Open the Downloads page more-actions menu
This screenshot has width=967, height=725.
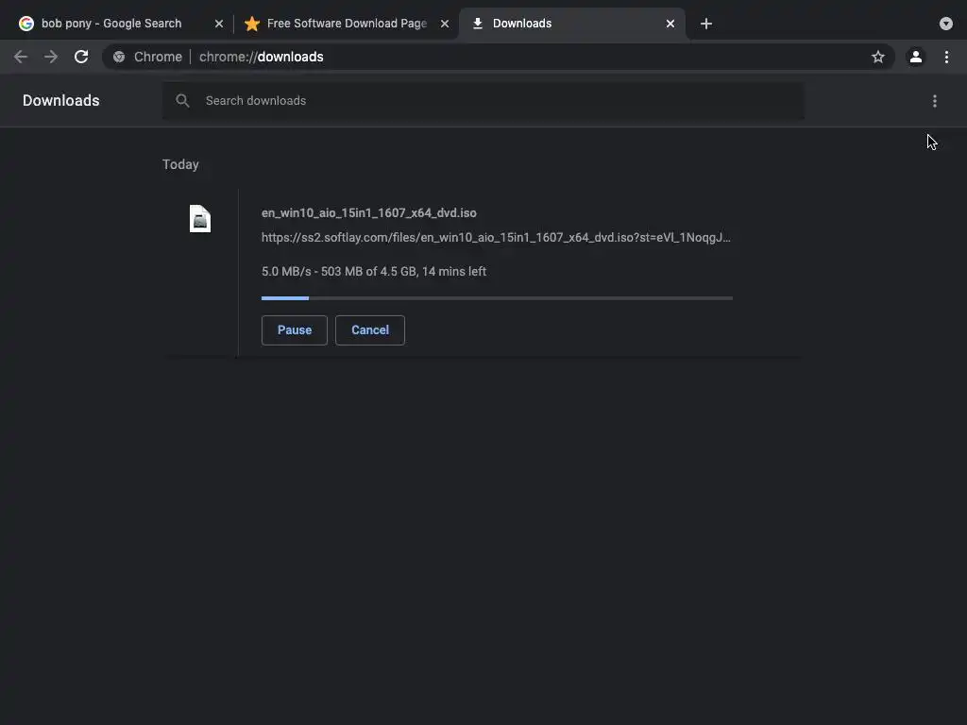pyautogui.click(x=934, y=100)
